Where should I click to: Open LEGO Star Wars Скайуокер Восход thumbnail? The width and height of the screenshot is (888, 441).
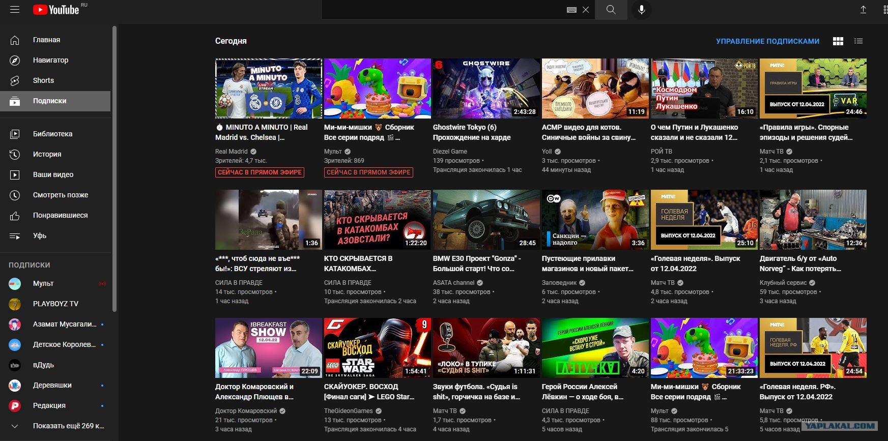point(378,348)
